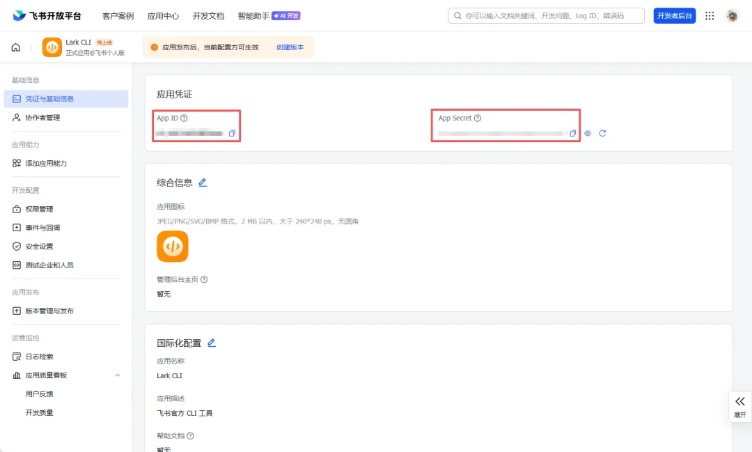Click the 飞书官方 CLI 工具 description text

185,413
